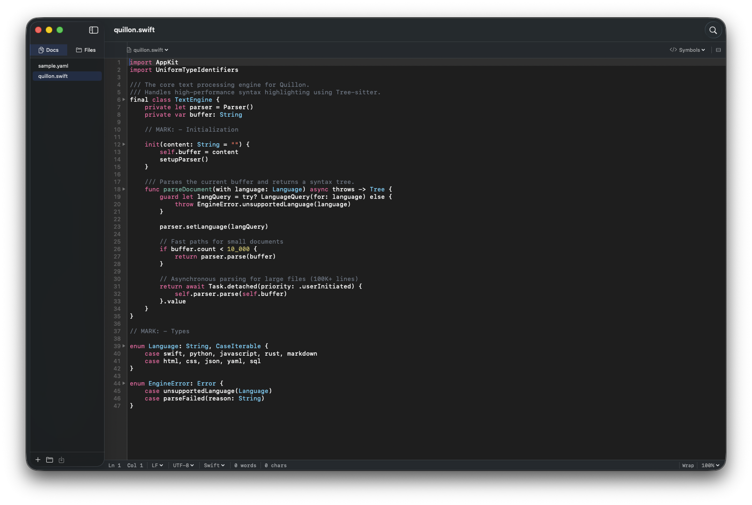The height and width of the screenshot is (505, 752).
Task: Click the export/share icon in sidebar footer
Action: pyautogui.click(x=61, y=460)
